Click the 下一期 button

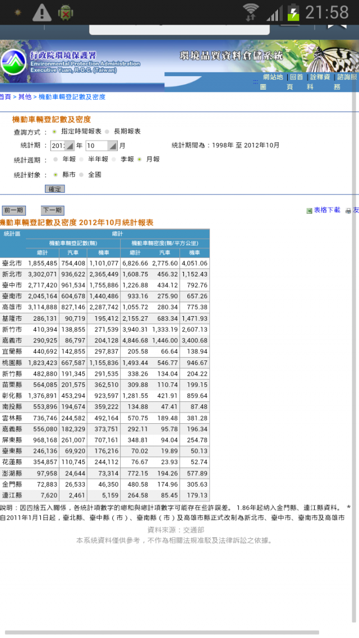pos(53,211)
